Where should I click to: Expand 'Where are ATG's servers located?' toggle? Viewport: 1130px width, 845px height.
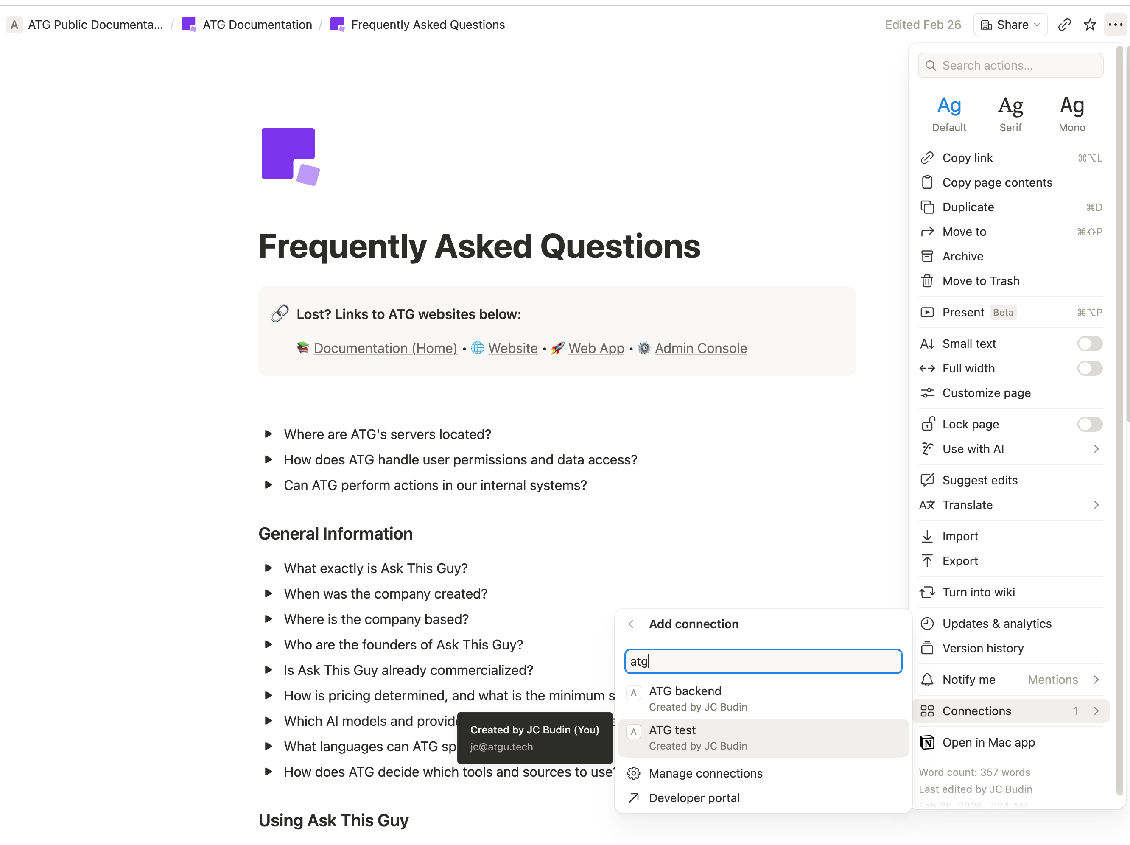268,434
